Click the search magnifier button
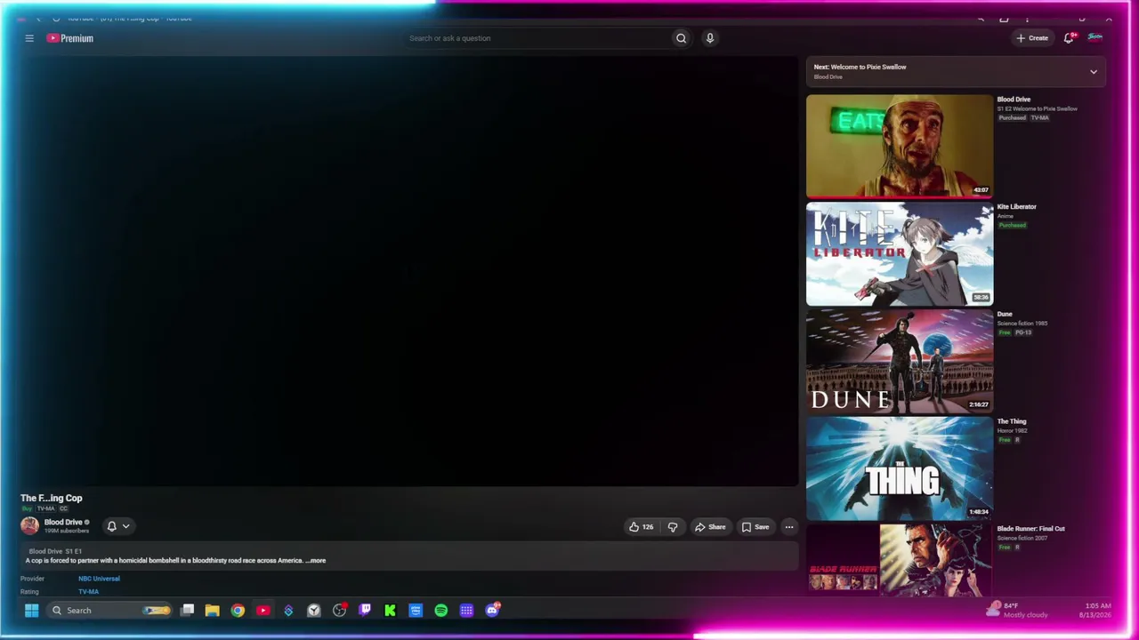Image resolution: width=1139 pixels, height=640 pixels. pos(681,38)
